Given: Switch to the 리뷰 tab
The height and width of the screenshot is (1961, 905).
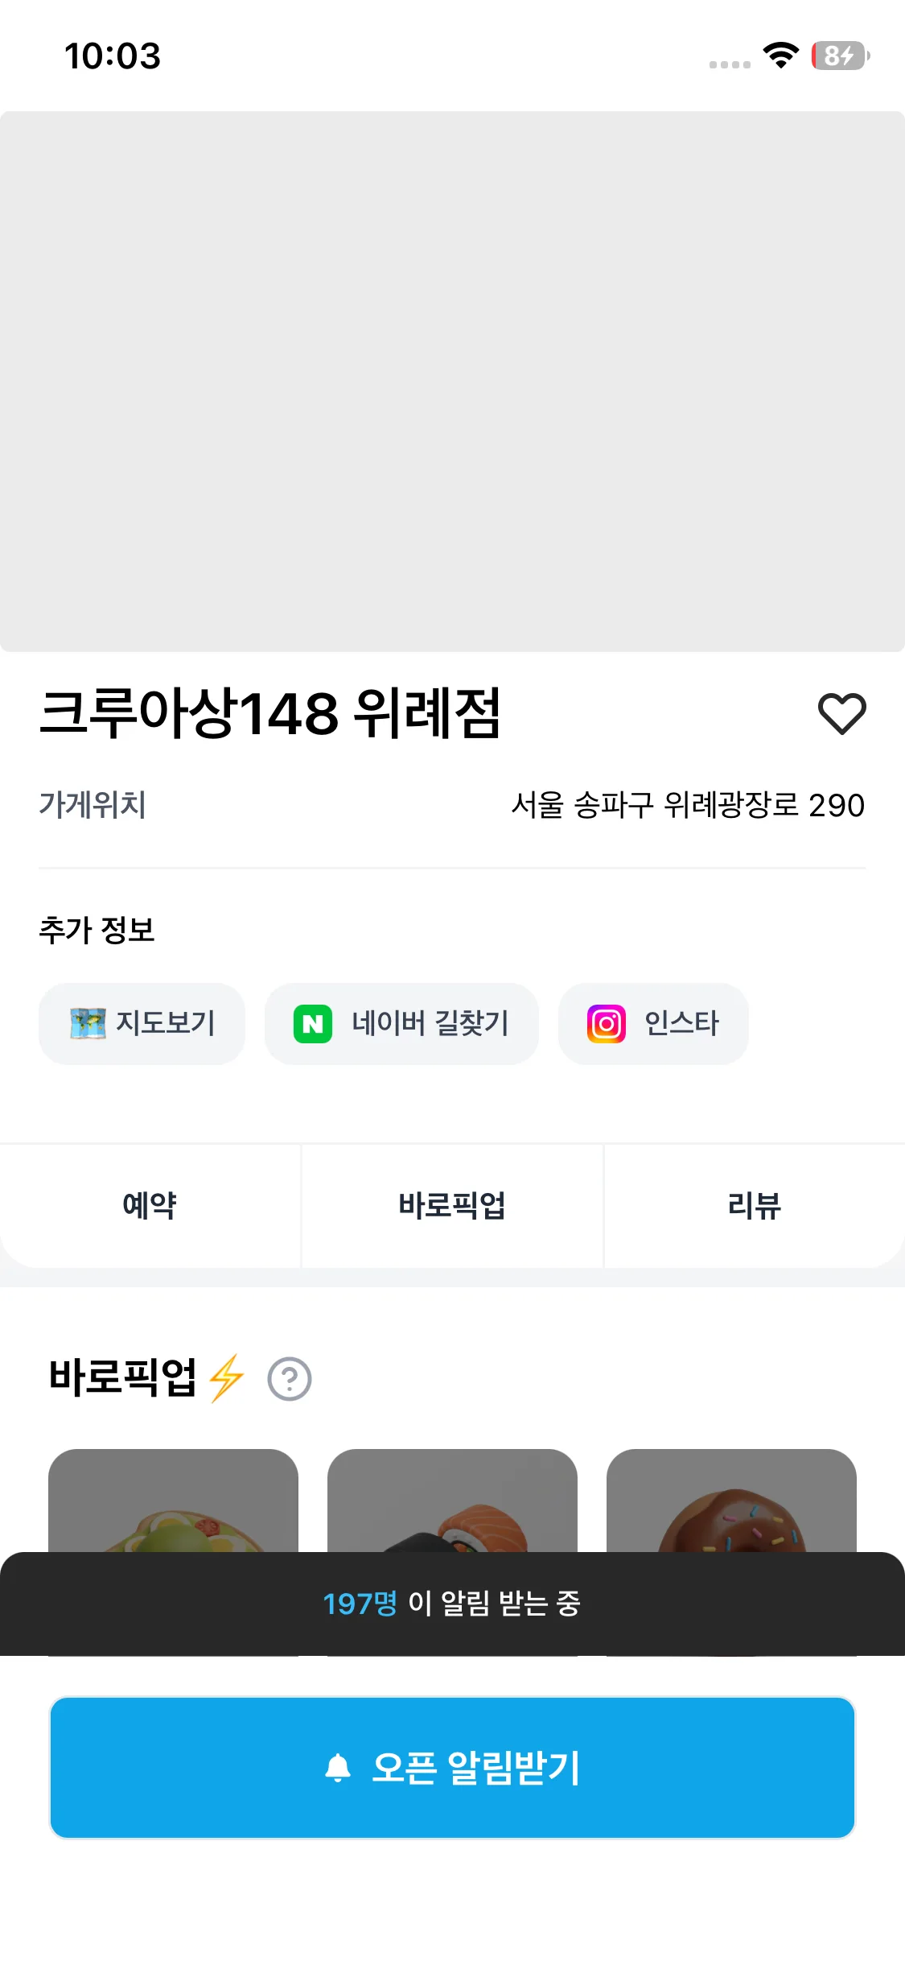Looking at the screenshot, I should pyautogui.click(x=754, y=1205).
